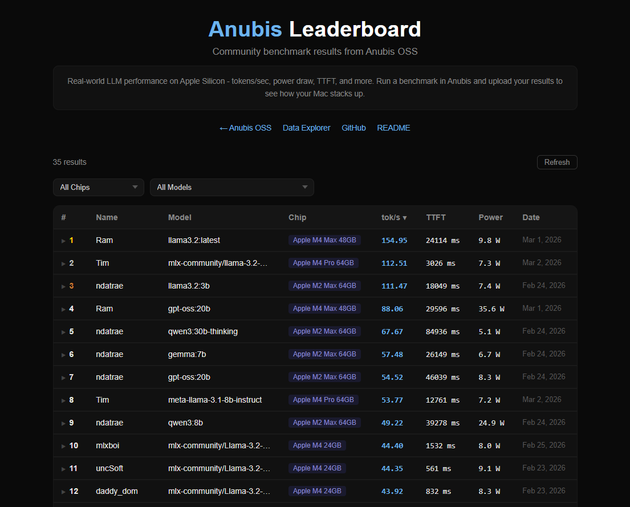Select the qwen3:30b-thinking model row
Image resolution: width=630 pixels, height=507 pixels.
pos(202,331)
